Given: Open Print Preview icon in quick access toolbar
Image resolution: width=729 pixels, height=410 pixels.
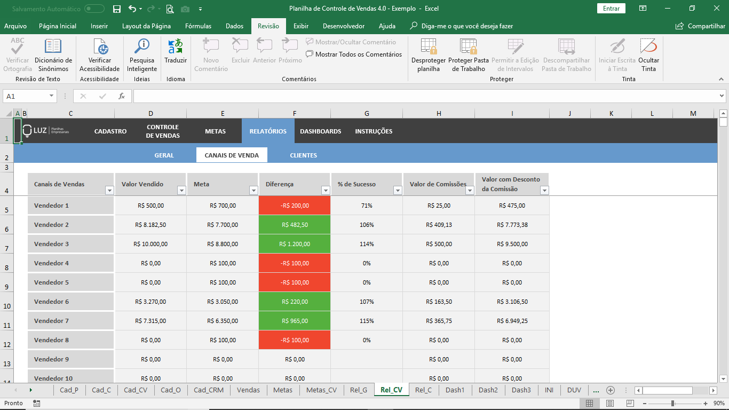Looking at the screenshot, I should (170, 9).
